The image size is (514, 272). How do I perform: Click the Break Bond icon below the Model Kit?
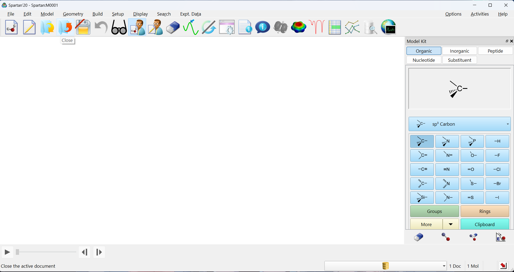[474, 237]
